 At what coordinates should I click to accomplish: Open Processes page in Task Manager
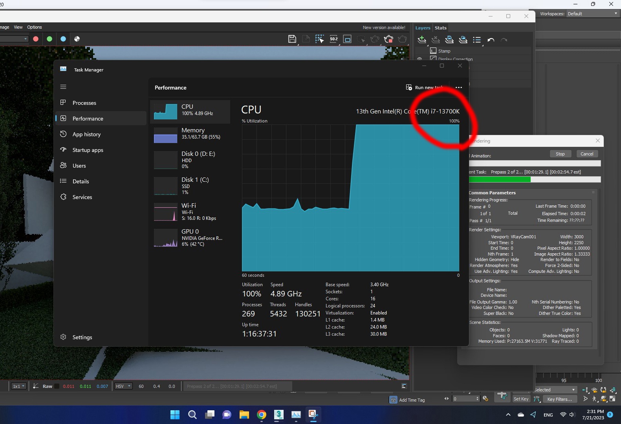101,103
